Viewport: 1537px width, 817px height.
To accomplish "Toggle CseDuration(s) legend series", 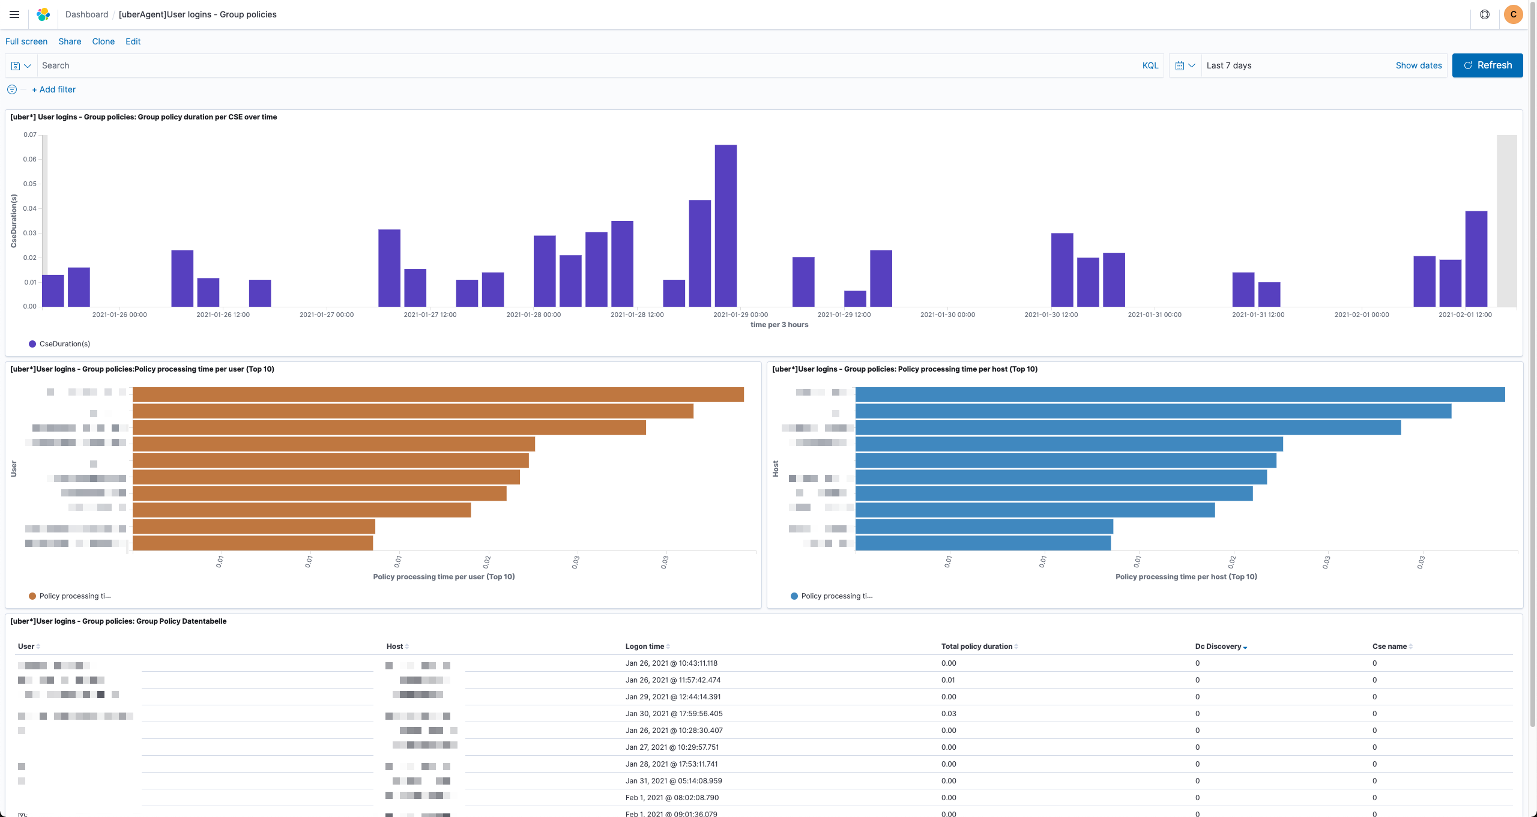I will [64, 344].
